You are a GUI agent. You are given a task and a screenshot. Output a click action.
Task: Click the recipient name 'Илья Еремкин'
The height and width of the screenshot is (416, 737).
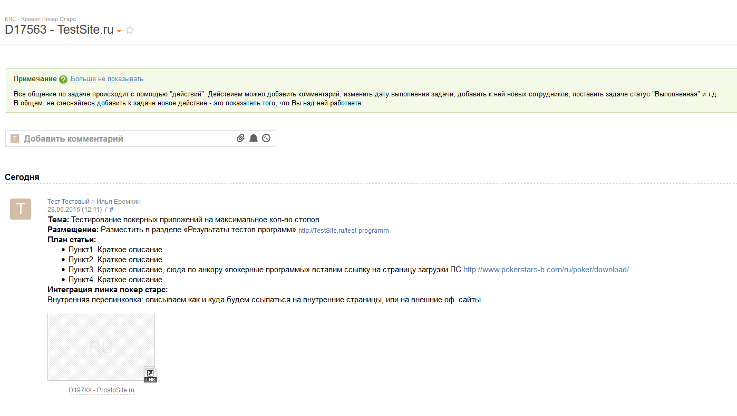[x=119, y=202]
